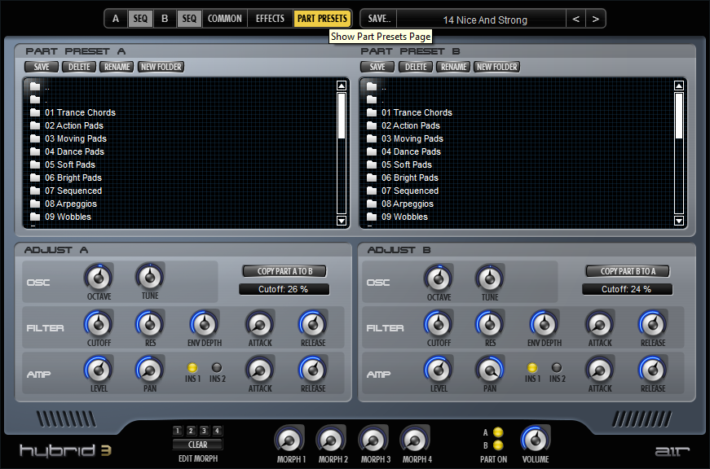
Task: Click DELETE in Part Preset A
Action: (79, 67)
